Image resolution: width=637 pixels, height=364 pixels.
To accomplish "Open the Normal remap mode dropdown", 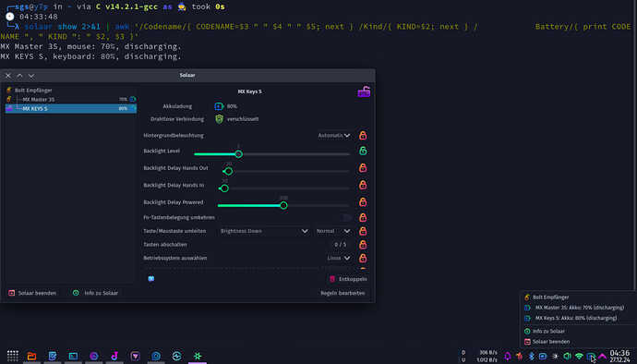I will [333, 231].
